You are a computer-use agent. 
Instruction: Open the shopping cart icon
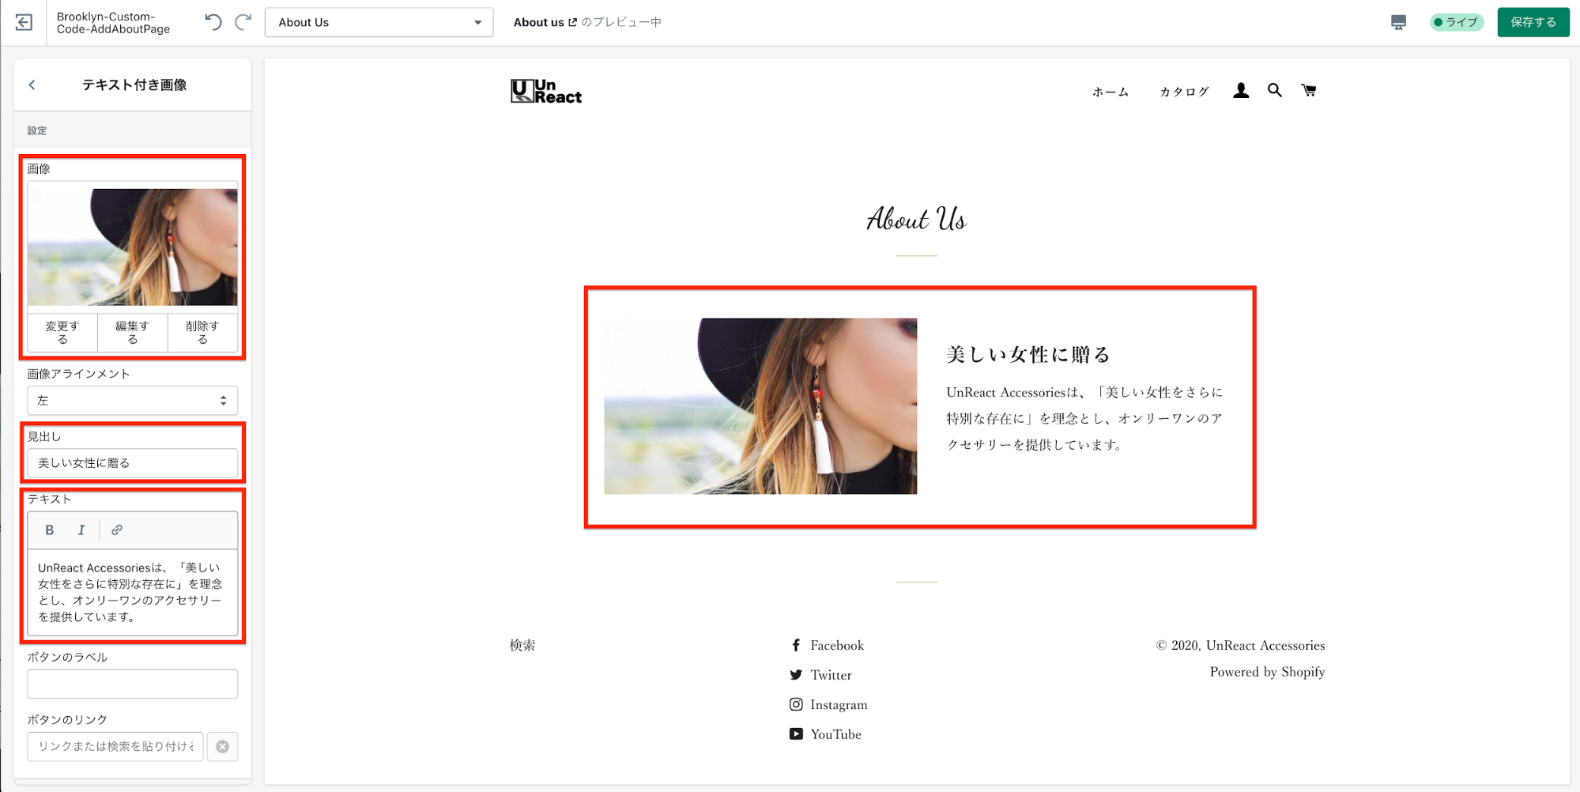coord(1309,91)
